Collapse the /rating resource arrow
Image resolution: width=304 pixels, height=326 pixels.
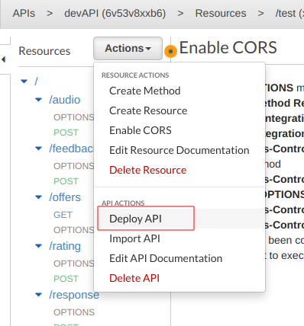(x=38, y=246)
